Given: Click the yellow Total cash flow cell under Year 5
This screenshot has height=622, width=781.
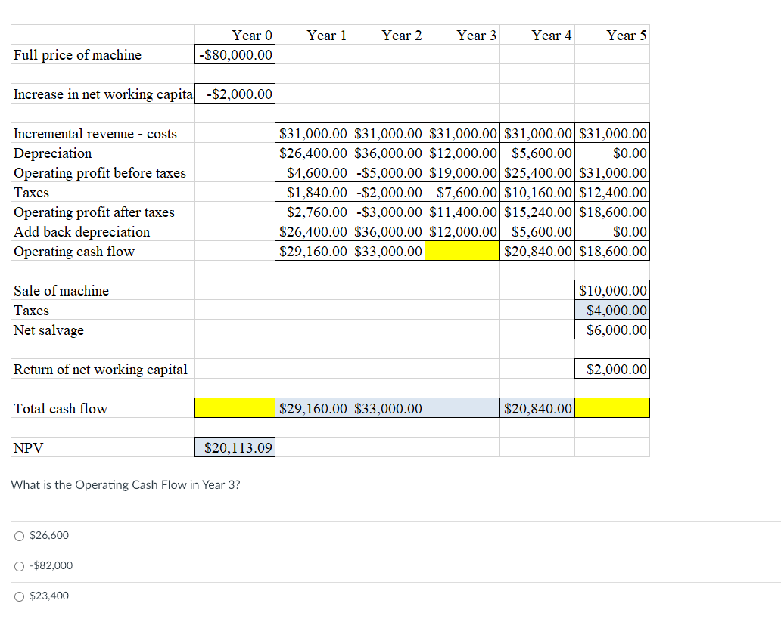Looking at the screenshot, I should [611, 407].
